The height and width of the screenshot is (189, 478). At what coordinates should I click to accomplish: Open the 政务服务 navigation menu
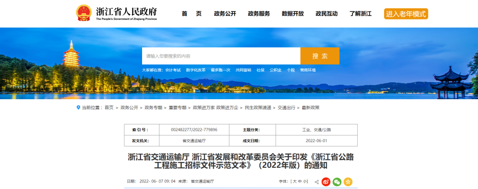259,14
